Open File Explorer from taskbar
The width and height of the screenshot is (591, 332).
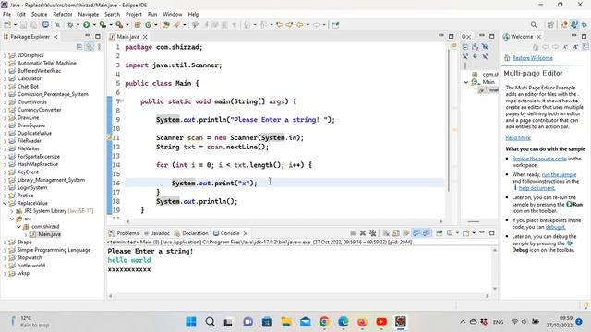(x=286, y=322)
